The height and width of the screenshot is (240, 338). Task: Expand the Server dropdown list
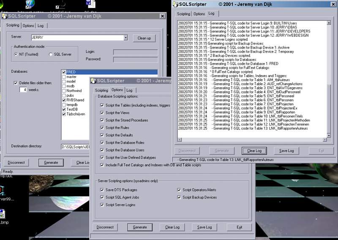coord(125,38)
